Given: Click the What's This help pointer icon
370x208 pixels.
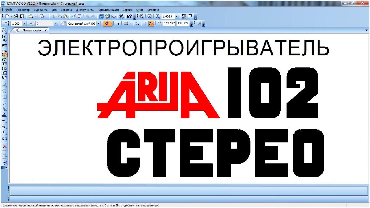Looking at the screenshot, I should coord(129,16).
